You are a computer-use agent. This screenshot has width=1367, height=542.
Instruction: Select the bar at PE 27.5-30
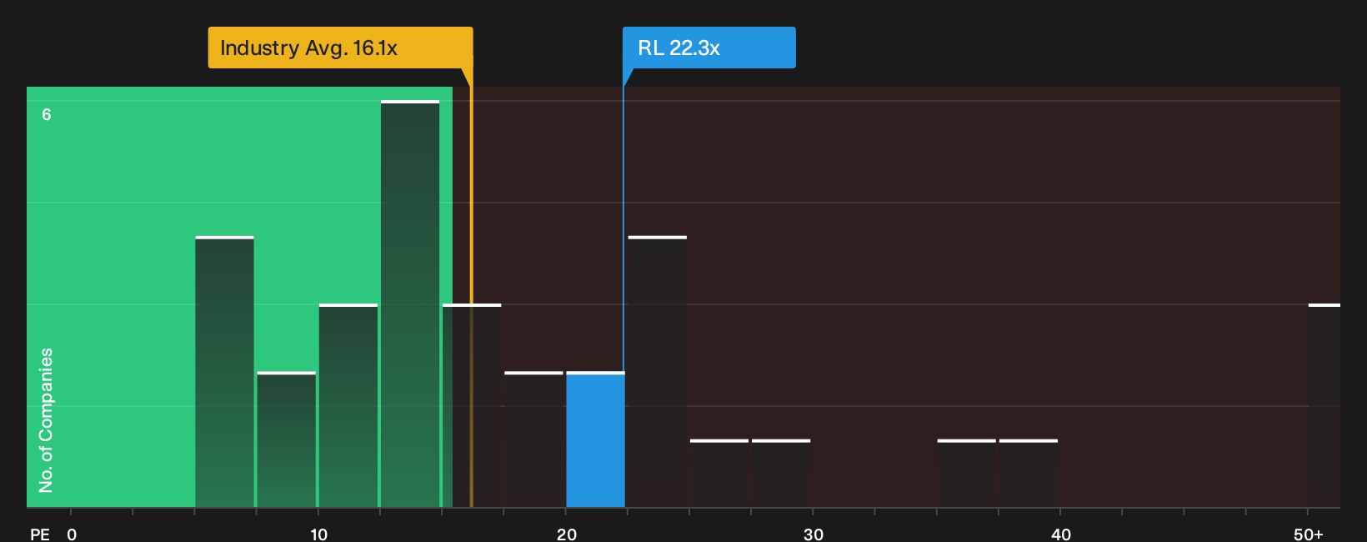pyautogui.click(x=781, y=473)
